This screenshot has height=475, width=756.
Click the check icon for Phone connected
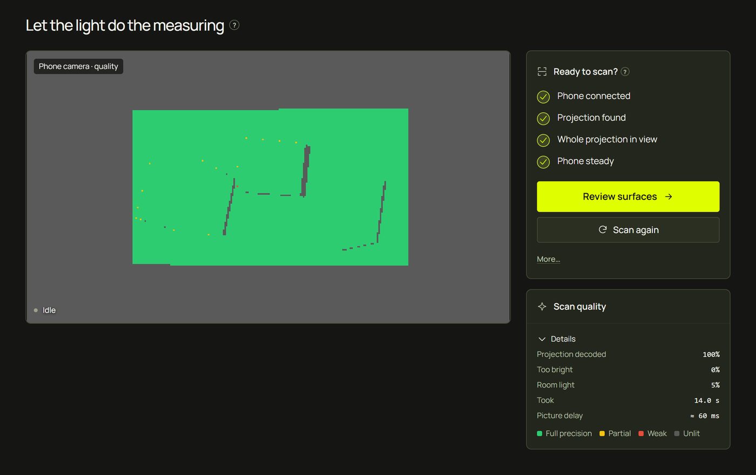[x=543, y=97]
